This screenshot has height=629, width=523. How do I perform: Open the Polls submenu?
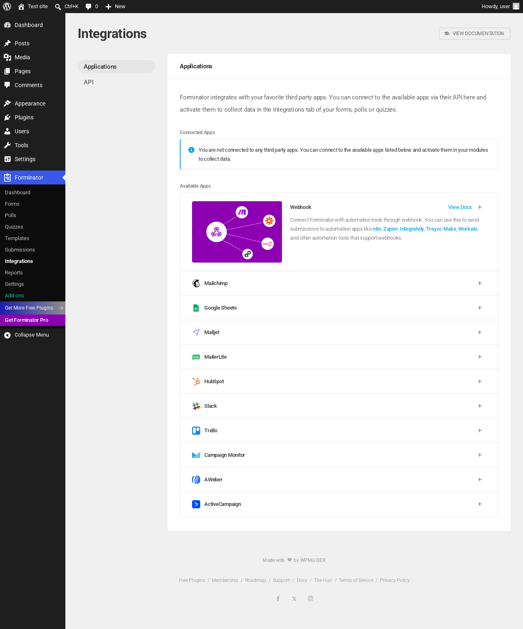click(33, 216)
